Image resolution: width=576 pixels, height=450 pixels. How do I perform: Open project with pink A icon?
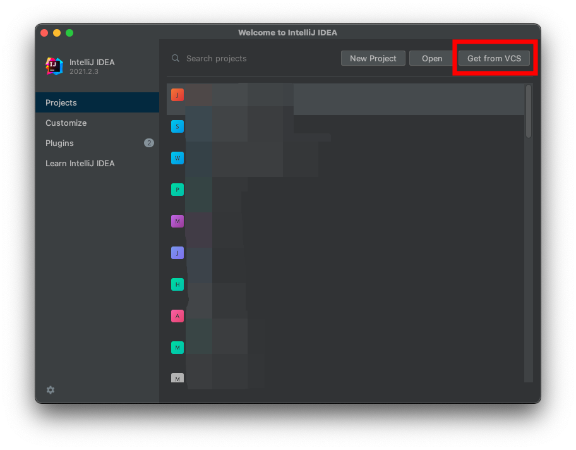[177, 316]
